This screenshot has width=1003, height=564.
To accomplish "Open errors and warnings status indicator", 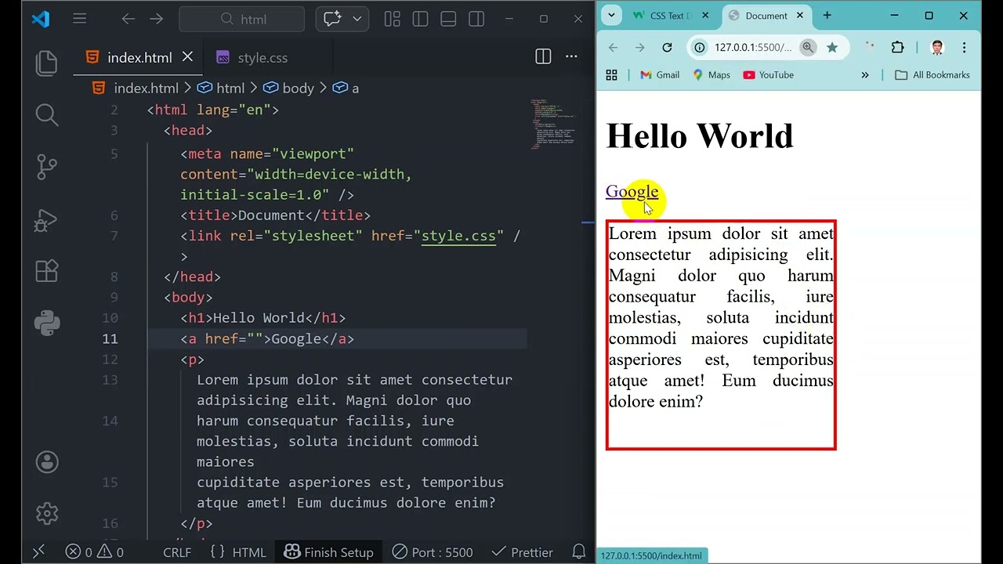I will (x=94, y=552).
